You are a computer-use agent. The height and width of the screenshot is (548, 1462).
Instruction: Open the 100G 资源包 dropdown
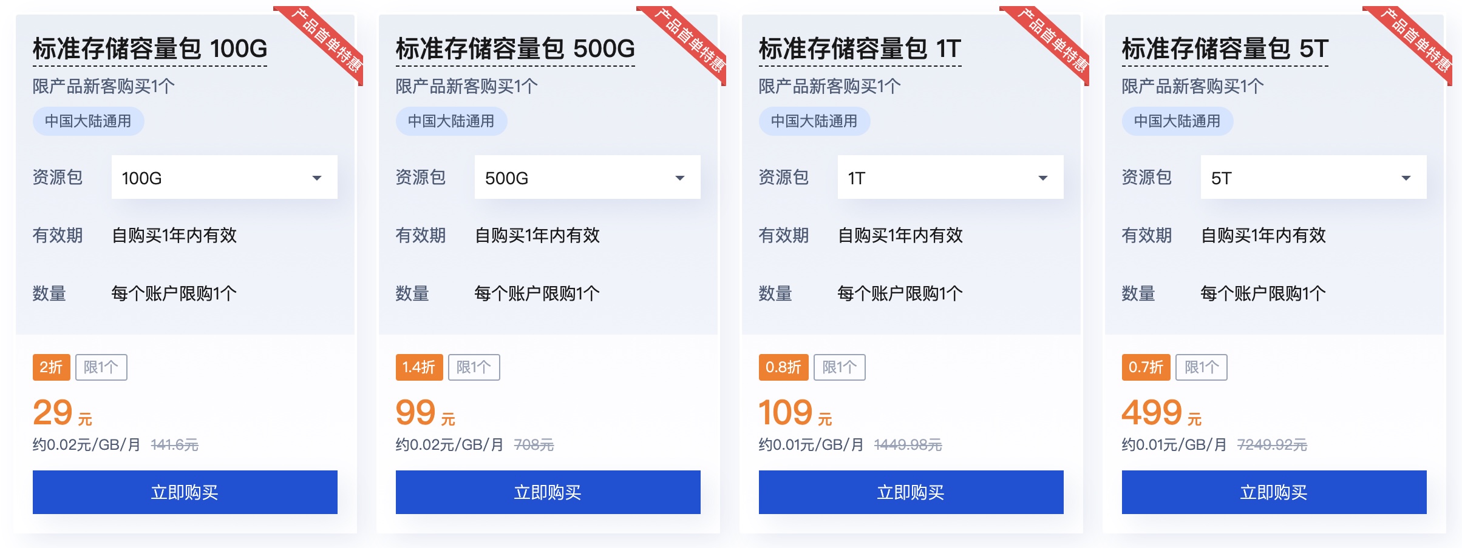click(225, 177)
